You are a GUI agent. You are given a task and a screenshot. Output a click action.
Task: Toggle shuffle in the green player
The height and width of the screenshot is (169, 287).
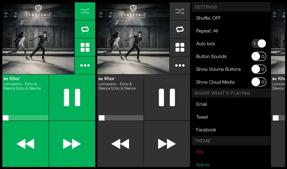[x=85, y=11]
